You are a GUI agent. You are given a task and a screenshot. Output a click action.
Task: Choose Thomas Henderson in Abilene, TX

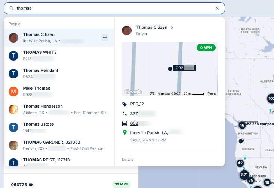pos(59,110)
